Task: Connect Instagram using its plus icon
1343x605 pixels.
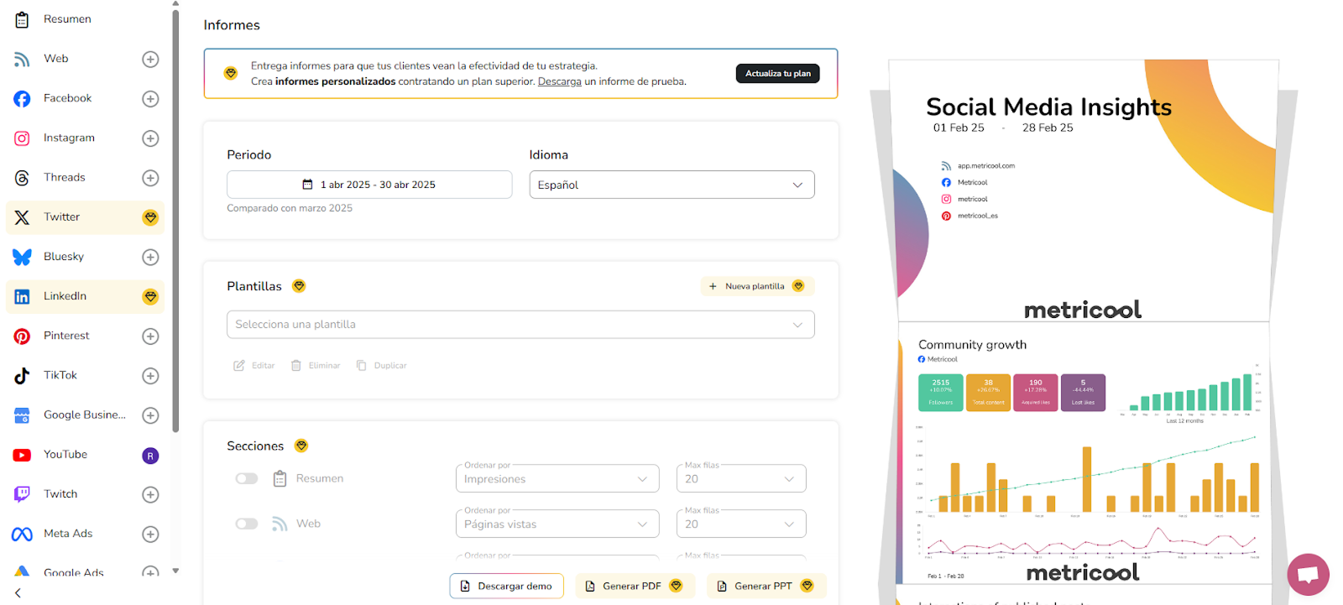Action: (150, 138)
